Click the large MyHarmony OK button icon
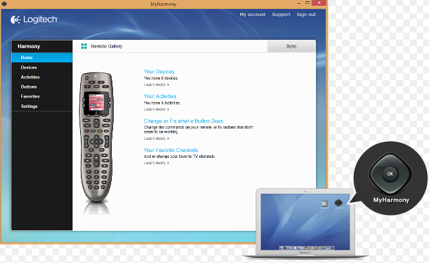This screenshot has height=263, width=429. pos(390,174)
